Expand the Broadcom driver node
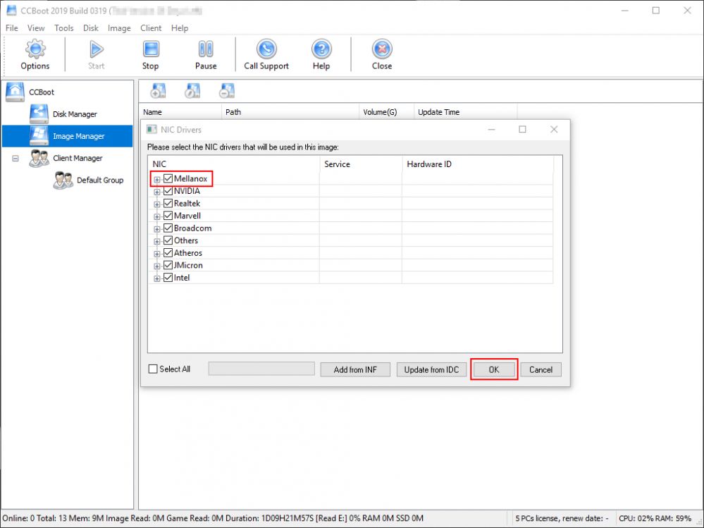 (156, 229)
